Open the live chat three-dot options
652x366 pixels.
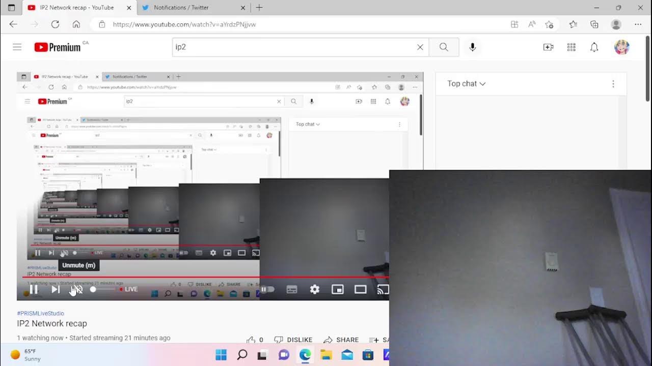pos(613,84)
